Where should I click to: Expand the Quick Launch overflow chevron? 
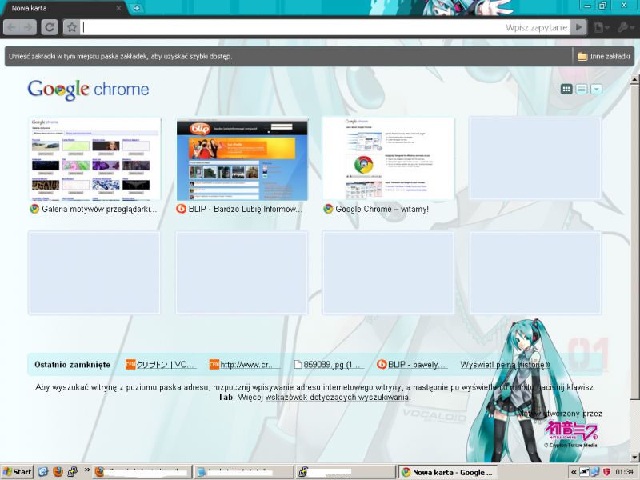point(87,470)
